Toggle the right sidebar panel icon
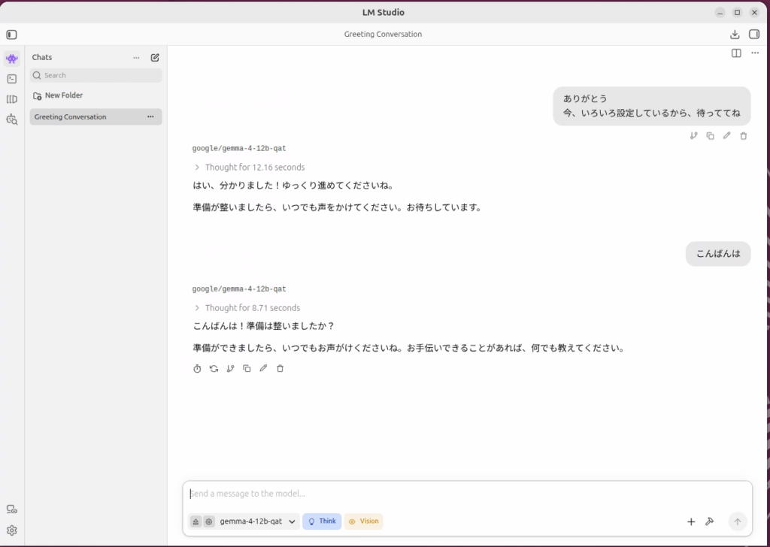This screenshot has height=547, width=770. (753, 34)
